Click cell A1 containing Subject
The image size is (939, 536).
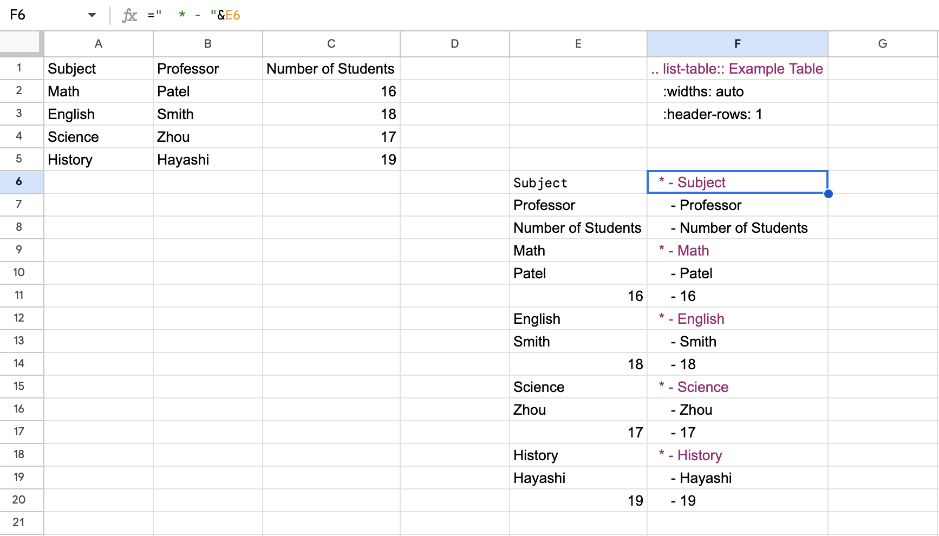(x=99, y=69)
